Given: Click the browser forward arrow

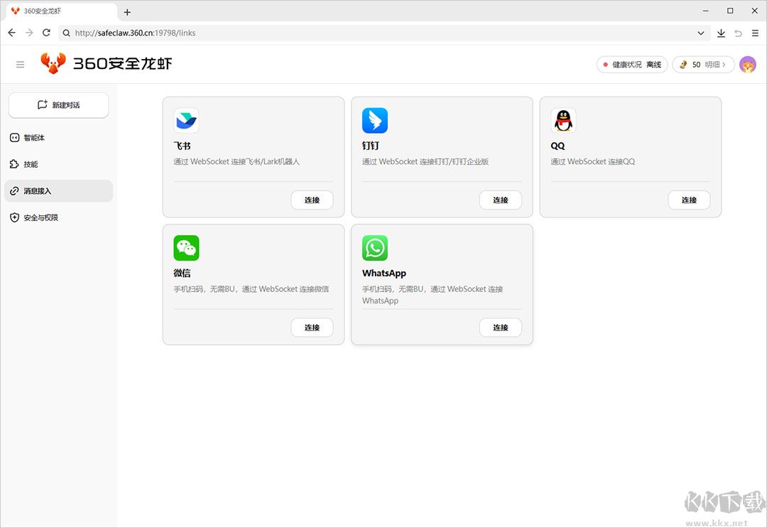Looking at the screenshot, I should click(x=29, y=33).
